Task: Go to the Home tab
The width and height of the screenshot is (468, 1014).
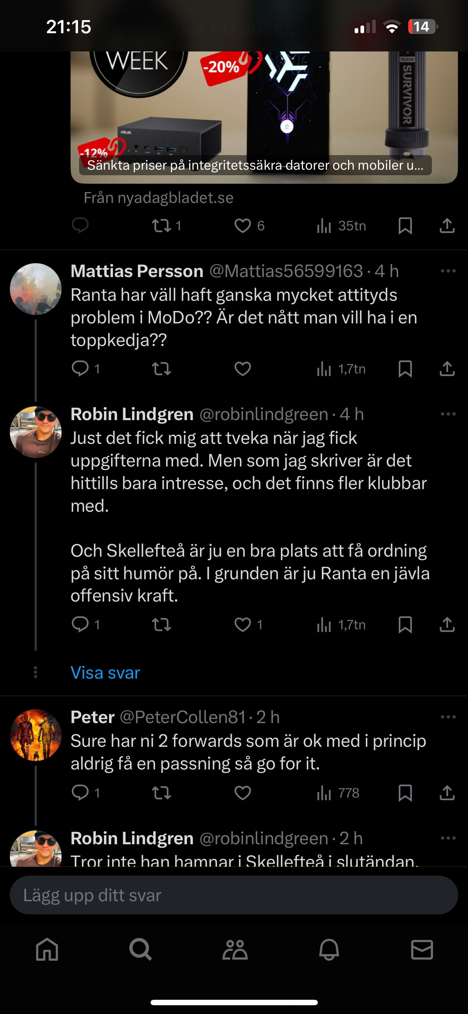Action: (x=47, y=950)
